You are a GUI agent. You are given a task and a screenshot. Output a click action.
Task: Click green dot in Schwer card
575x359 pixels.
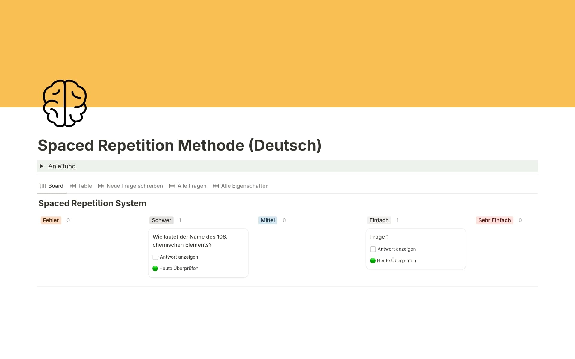click(x=155, y=269)
